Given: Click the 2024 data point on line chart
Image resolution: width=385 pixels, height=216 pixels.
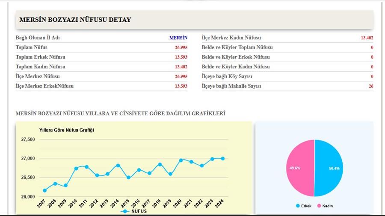Looking at the screenshot, I should coord(222,158).
